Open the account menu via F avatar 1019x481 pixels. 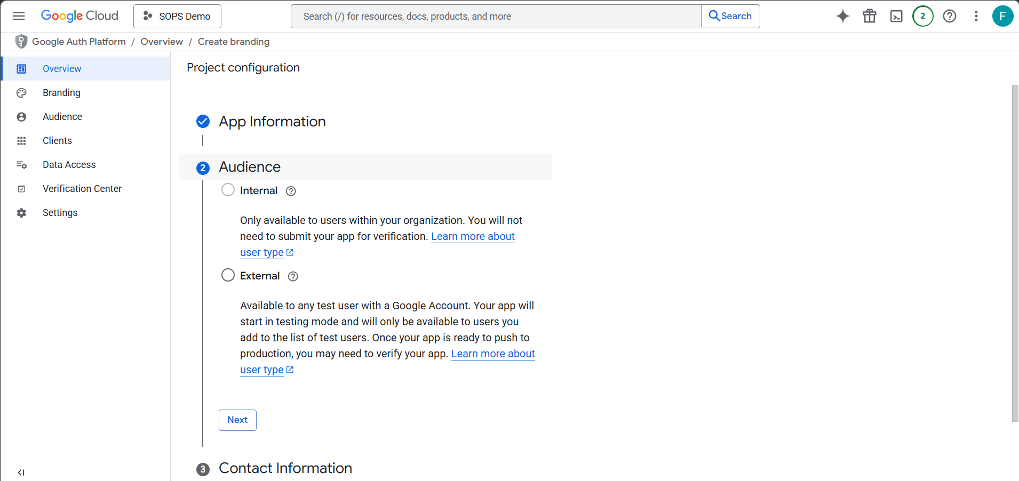pos(1002,16)
